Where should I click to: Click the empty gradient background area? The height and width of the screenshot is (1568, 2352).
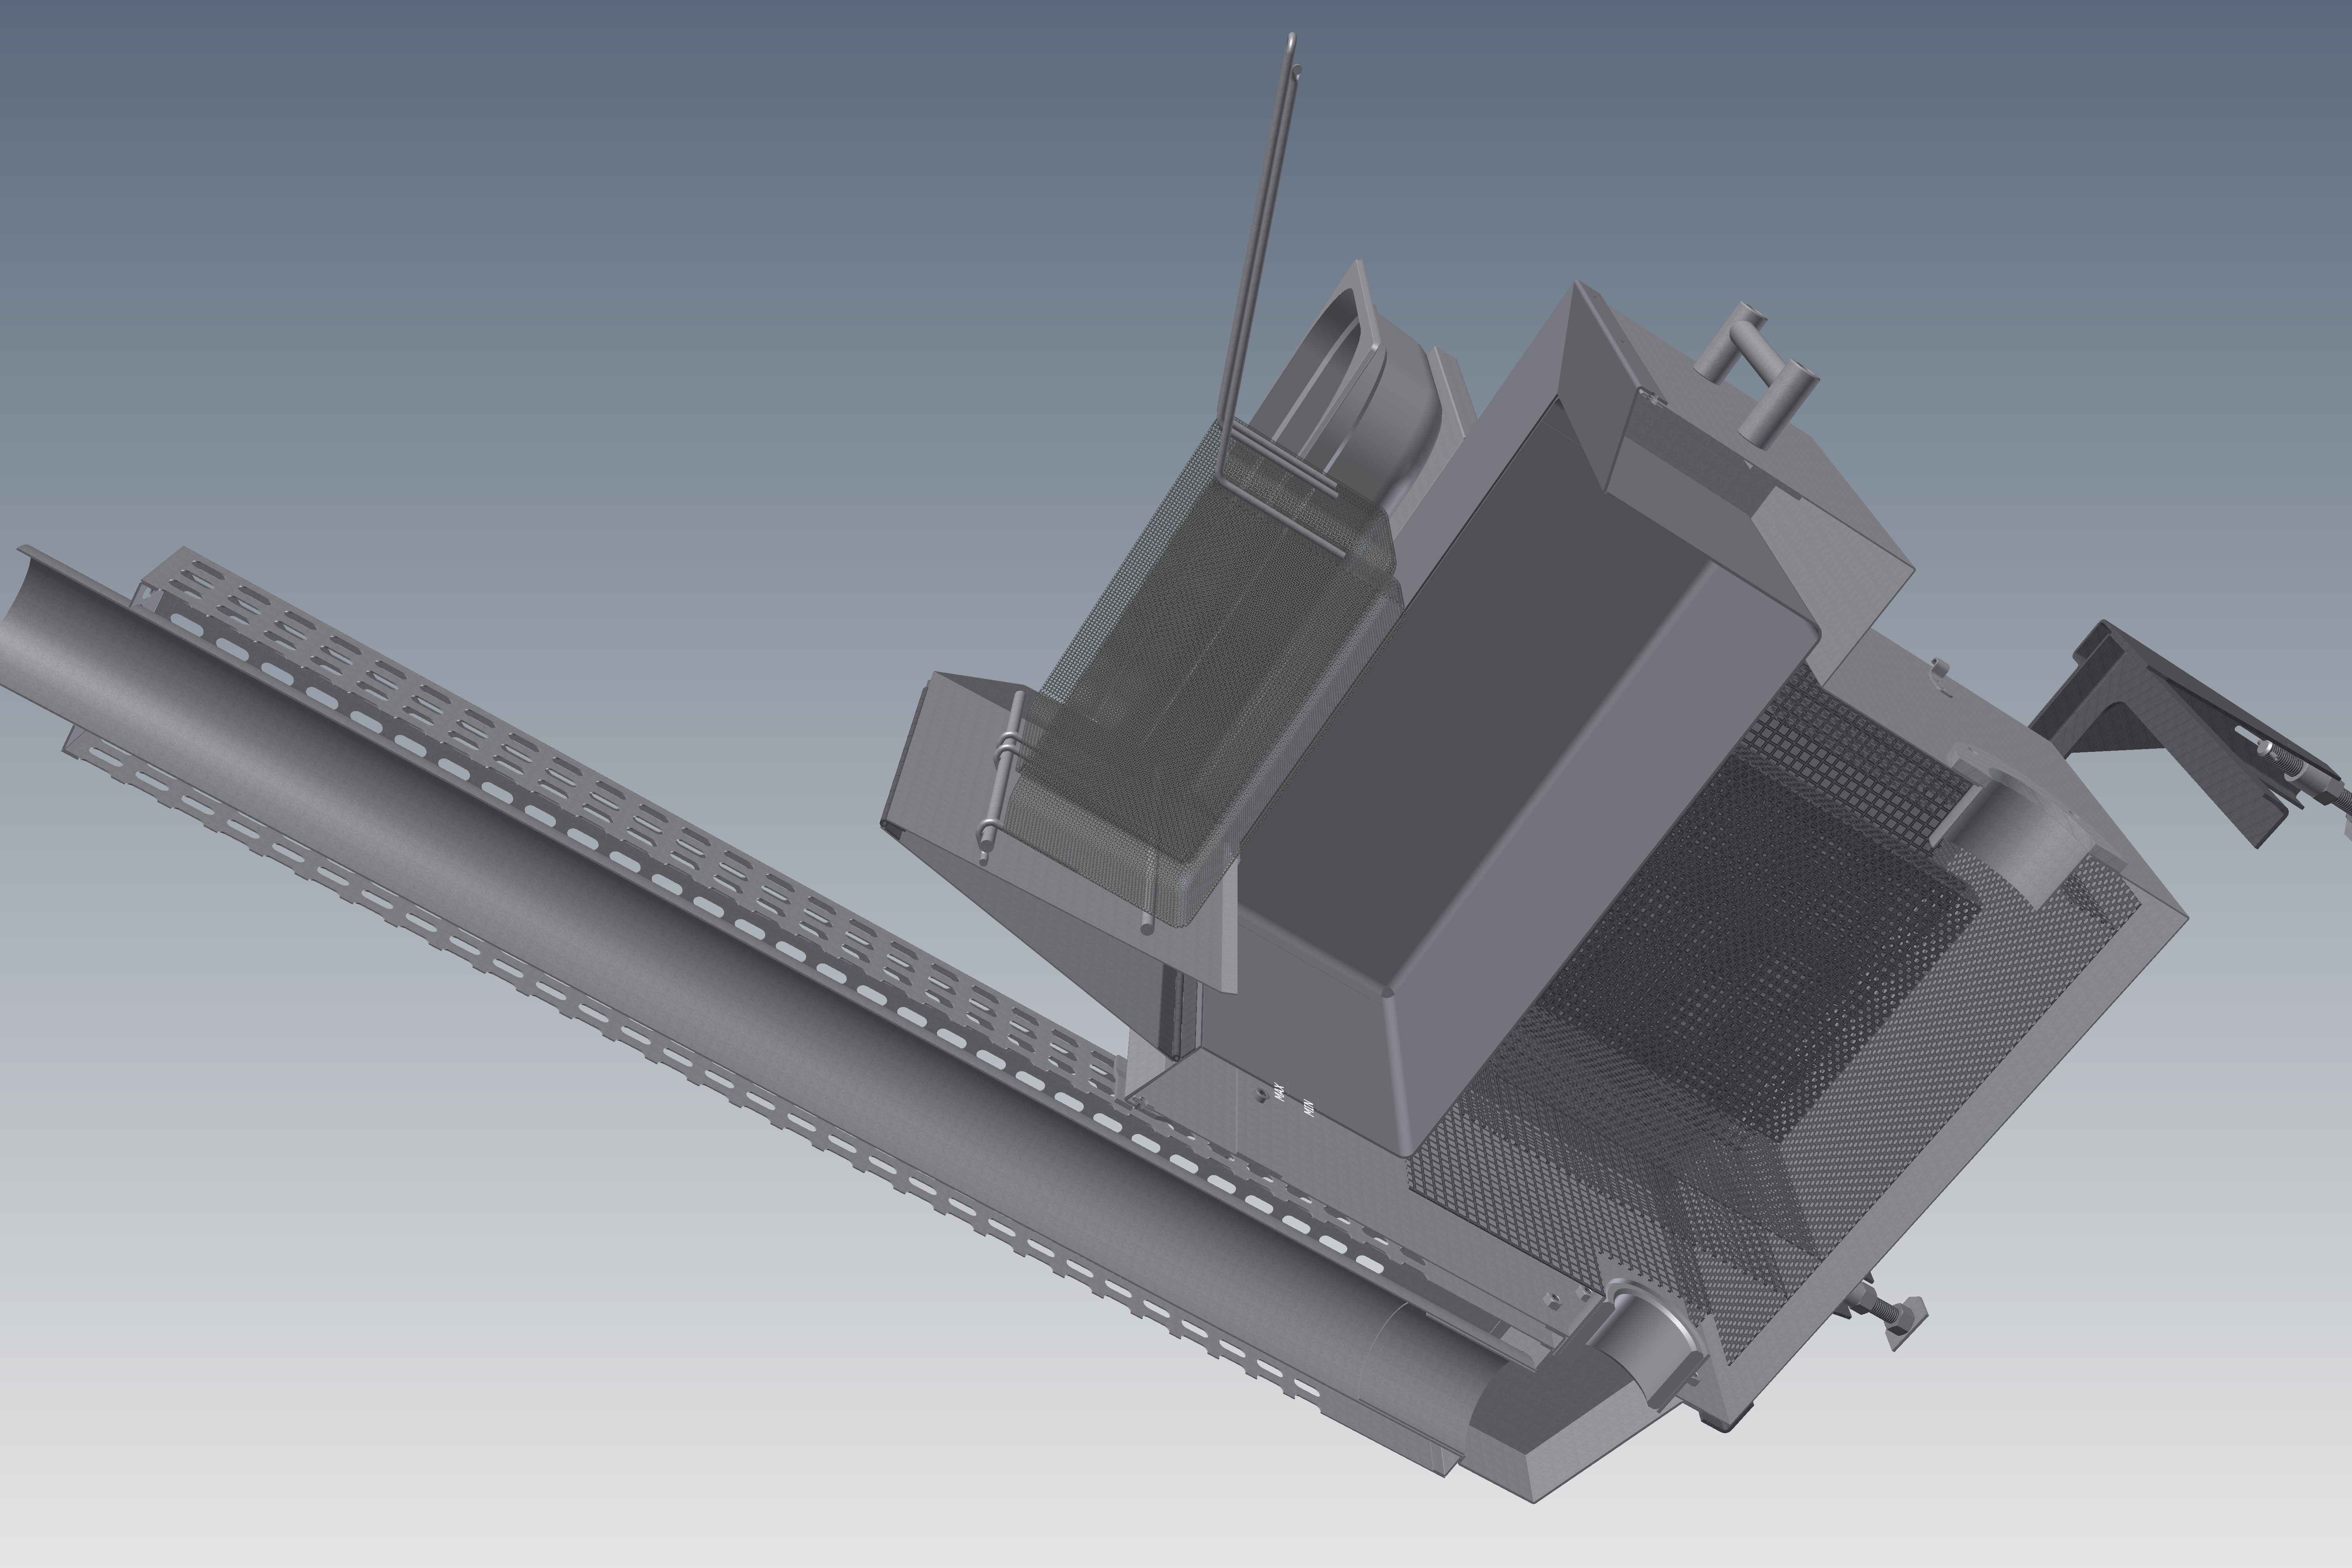click(x=500, y=250)
